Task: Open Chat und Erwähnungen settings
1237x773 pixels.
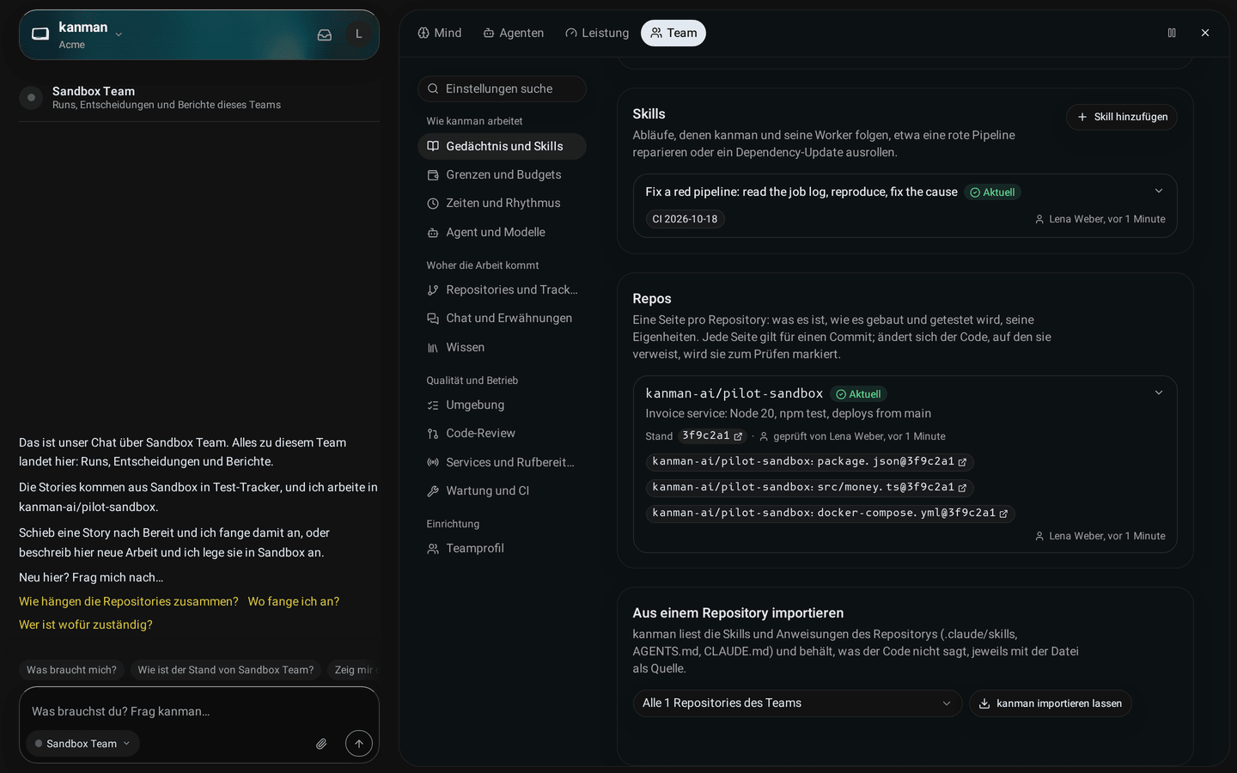Action: pyautogui.click(x=502, y=319)
